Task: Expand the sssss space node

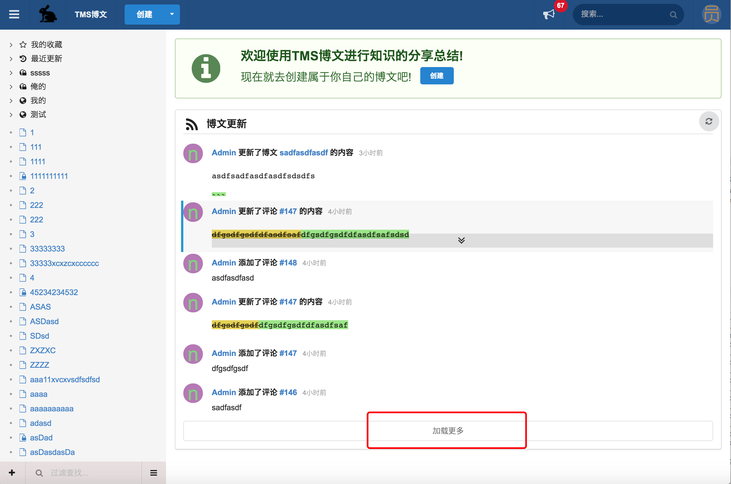Action: 11,73
